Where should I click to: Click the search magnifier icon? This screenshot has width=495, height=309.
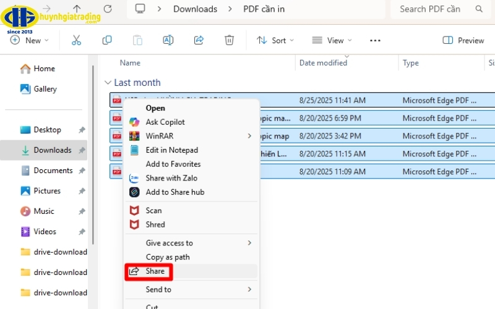479,9
